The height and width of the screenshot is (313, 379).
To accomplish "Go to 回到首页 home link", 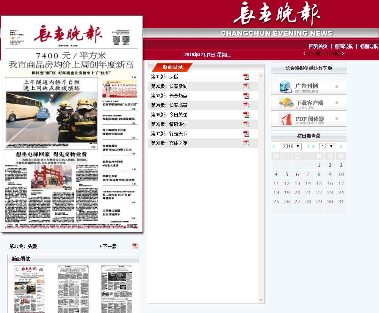I will 318,46.
